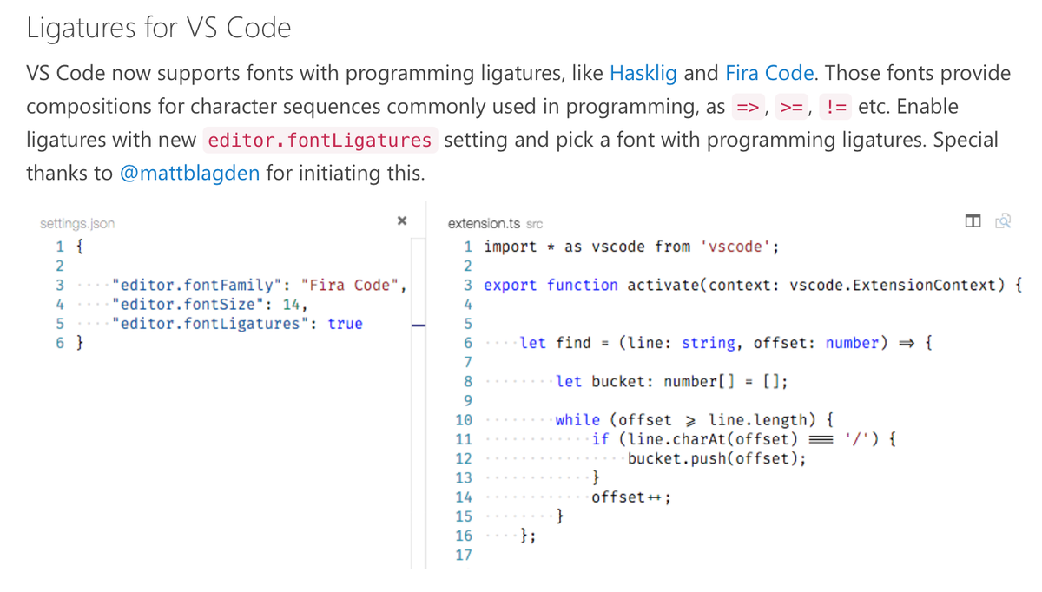Click "let bucket: number[]" on line 8
This screenshot has width=1042, height=592.
(x=645, y=381)
